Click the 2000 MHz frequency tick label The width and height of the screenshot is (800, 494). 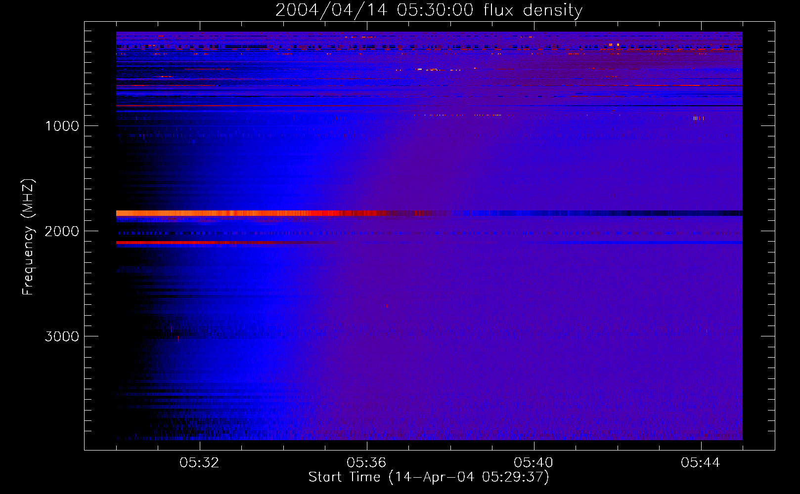tap(62, 231)
